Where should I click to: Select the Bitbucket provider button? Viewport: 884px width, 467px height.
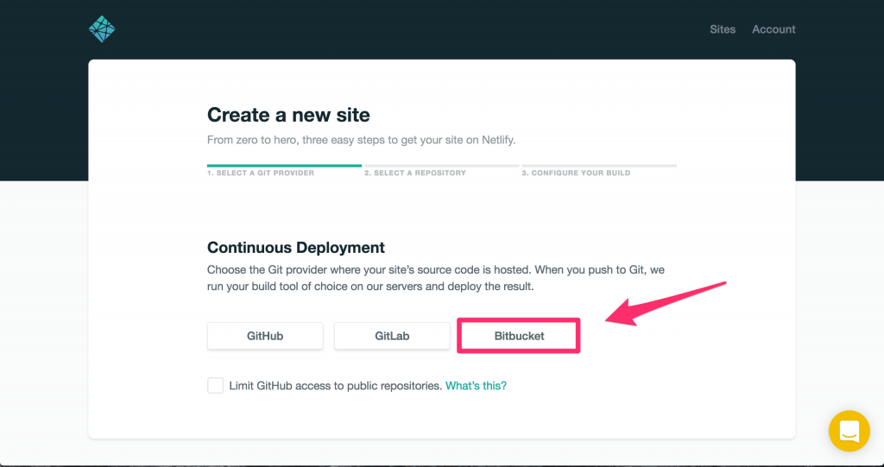pos(519,336)
